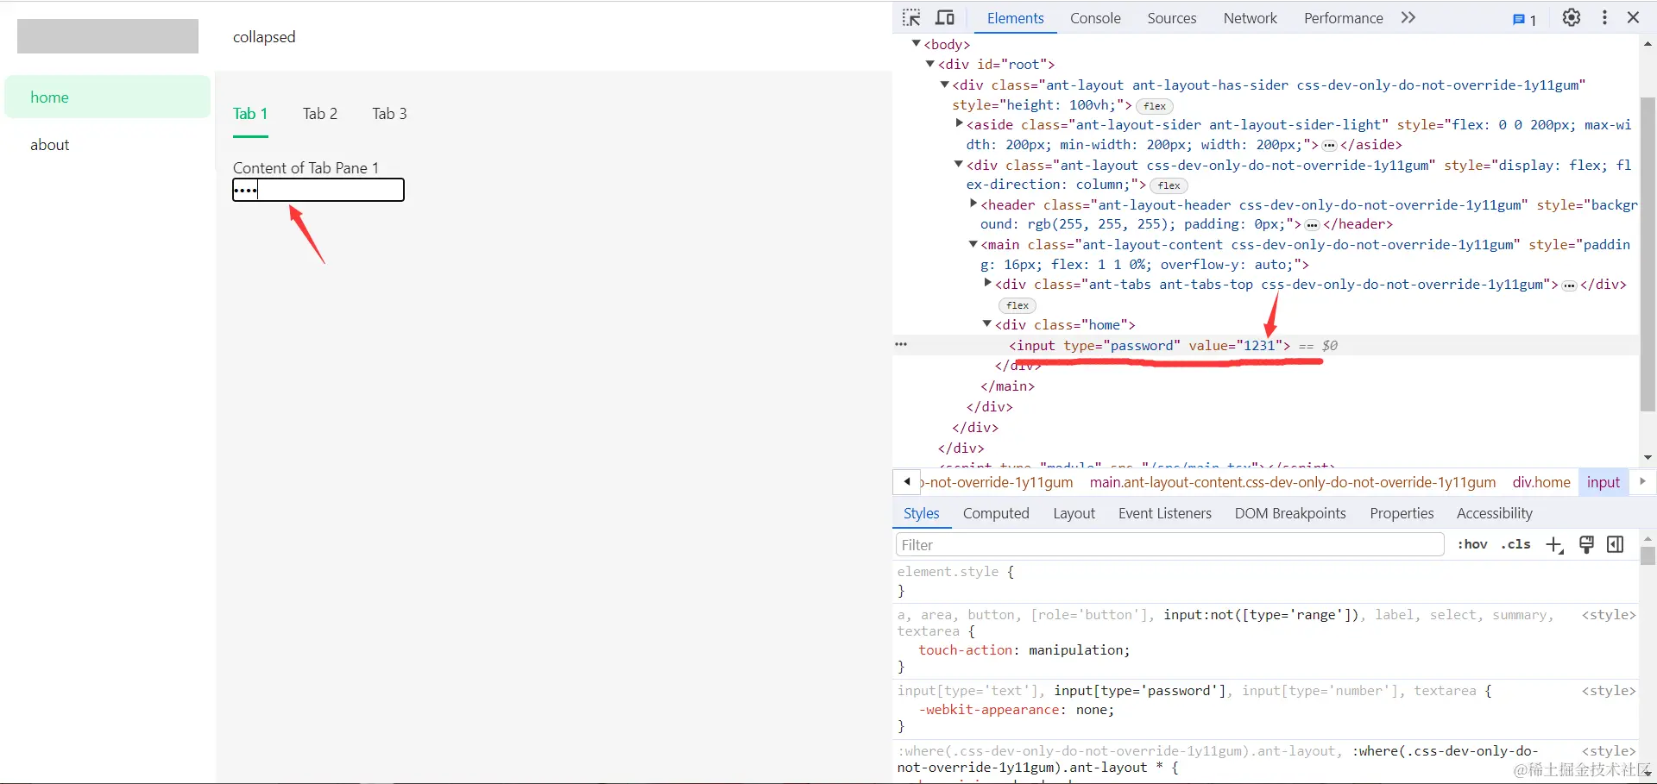Open the DOM Breakpoints subtab
The image size is (1657, 784).
point(1290,514)
